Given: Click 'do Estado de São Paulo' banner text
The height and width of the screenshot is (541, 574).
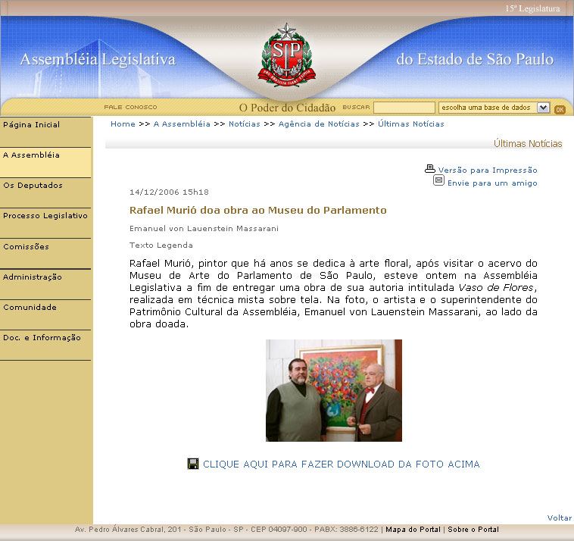Looking at the screenshot, I should click(x=475, y=59).
